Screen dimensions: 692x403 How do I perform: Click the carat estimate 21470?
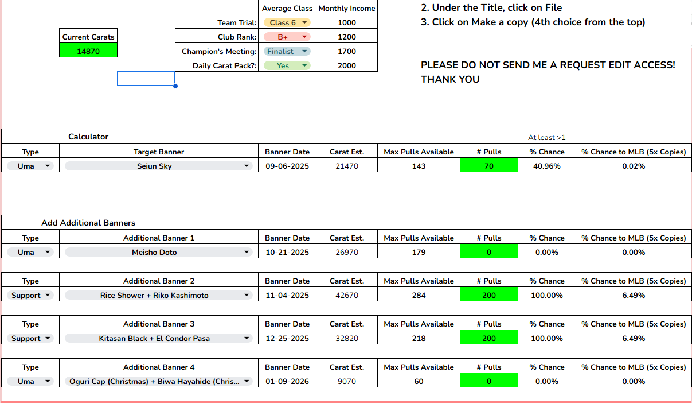(x=347, y=166)
